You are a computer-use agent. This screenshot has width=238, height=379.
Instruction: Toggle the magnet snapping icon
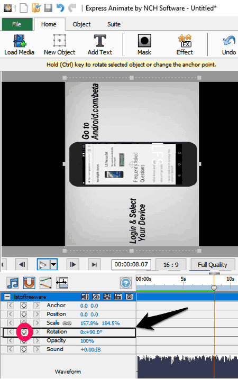(x=29, y=283)
